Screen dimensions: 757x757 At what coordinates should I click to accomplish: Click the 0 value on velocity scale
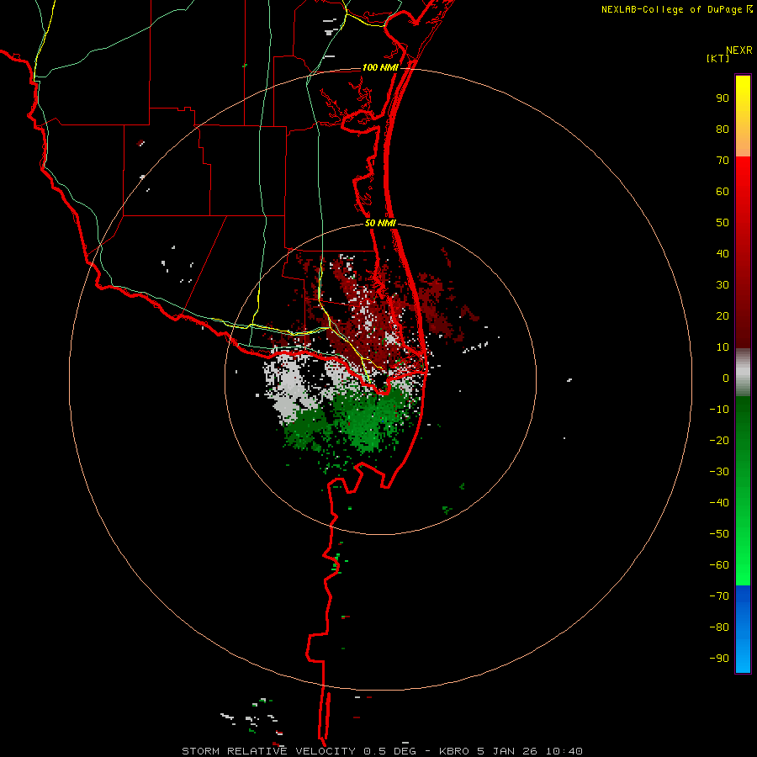[726, 378]
